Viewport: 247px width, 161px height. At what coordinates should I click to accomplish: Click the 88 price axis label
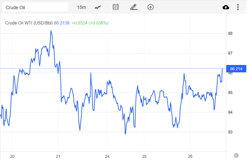(x=230, y=33)
